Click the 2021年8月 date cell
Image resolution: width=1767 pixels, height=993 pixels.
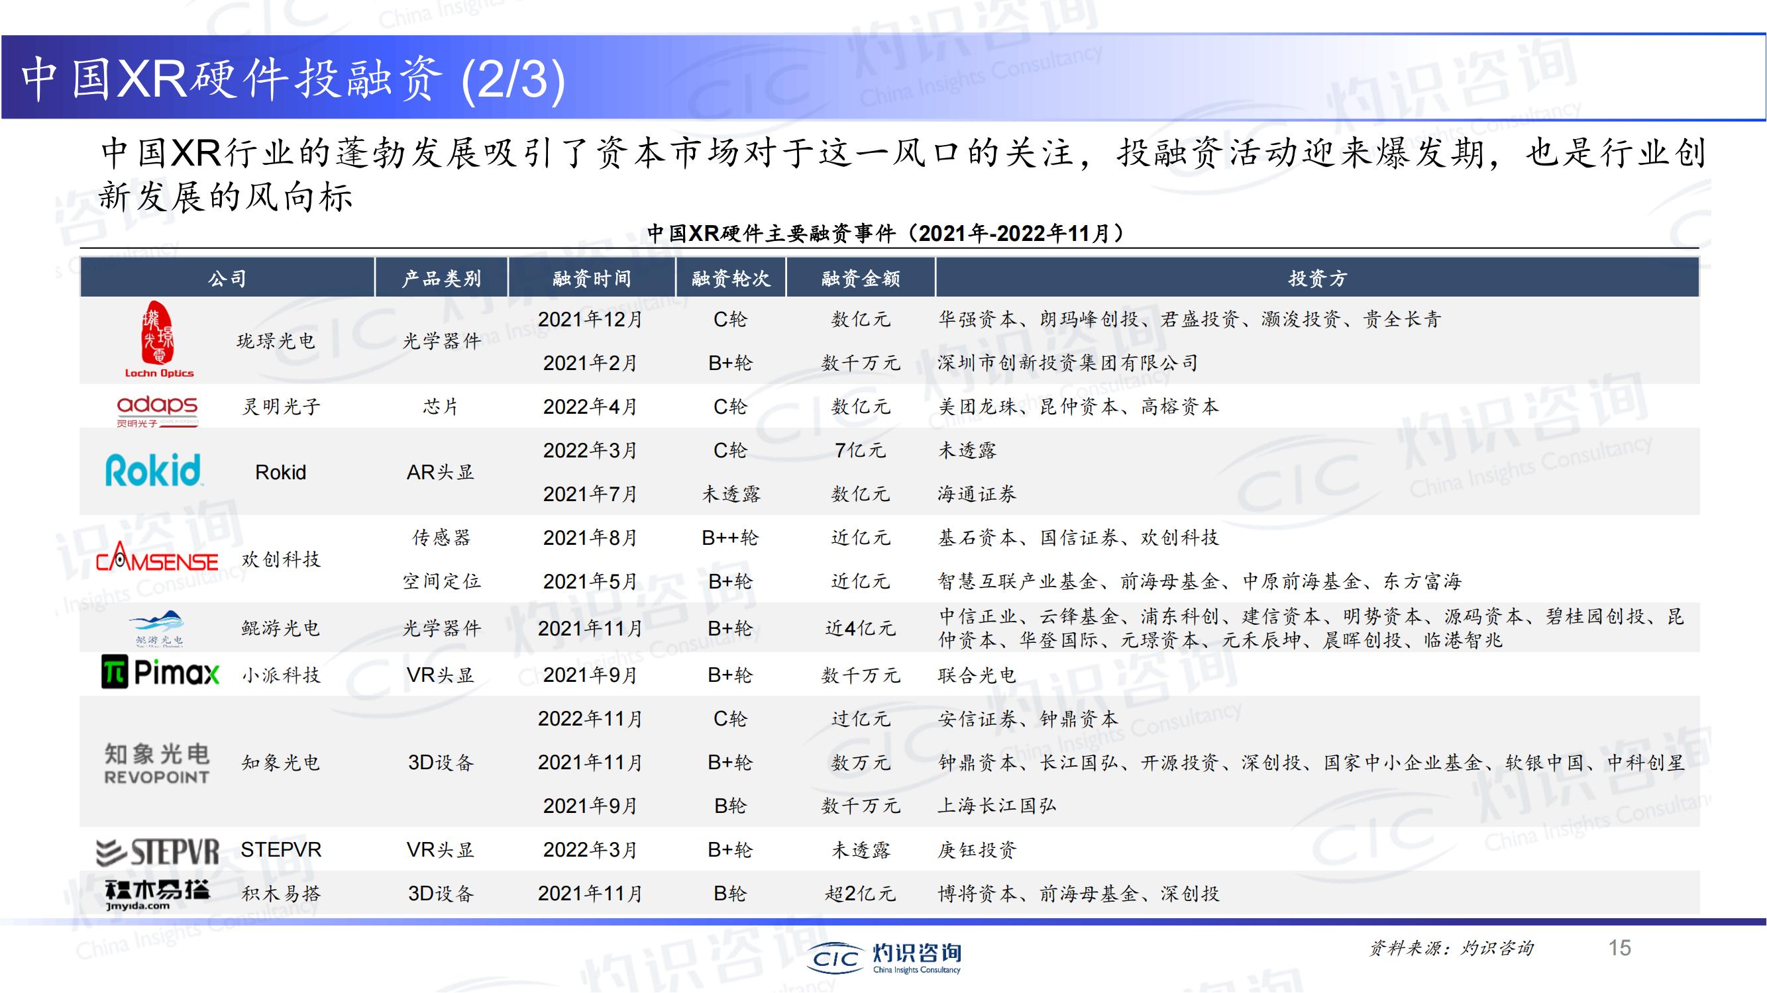590,538
